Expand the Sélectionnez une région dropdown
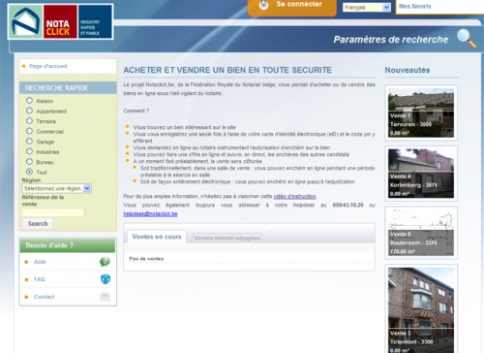The height and width of the screenshot is (353, 484). (x=57, y=188)
